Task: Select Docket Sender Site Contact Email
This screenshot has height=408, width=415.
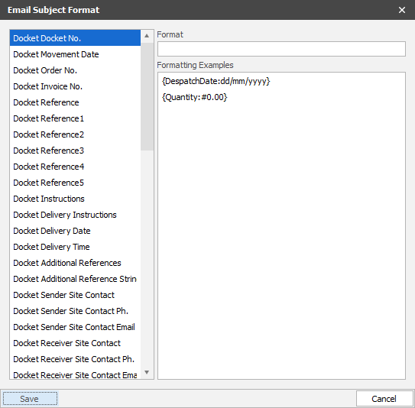Action: coord(75,327)
